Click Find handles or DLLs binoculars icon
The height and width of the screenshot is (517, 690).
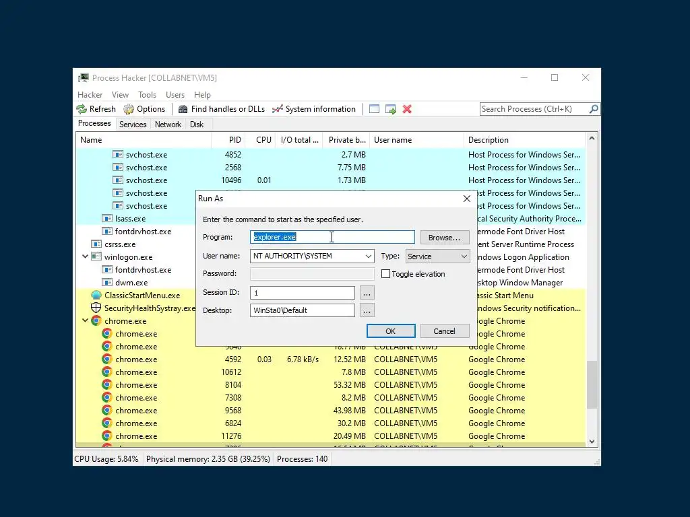click(x=183, y=109)
